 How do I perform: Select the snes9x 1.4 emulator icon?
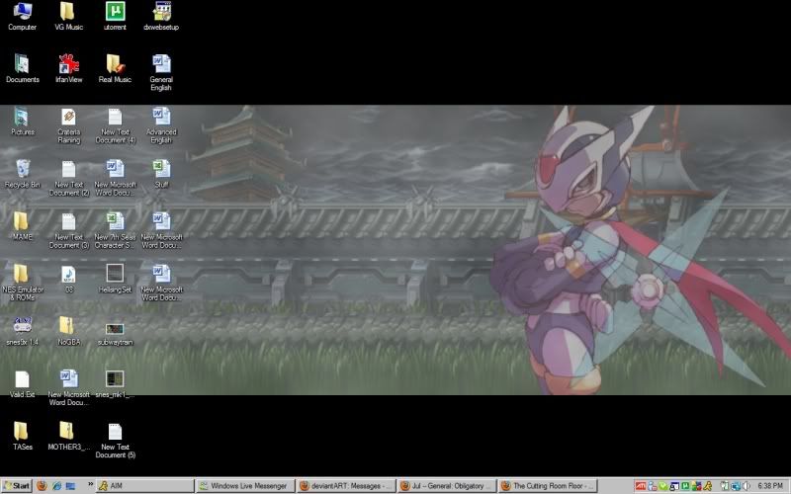[22, 325]
